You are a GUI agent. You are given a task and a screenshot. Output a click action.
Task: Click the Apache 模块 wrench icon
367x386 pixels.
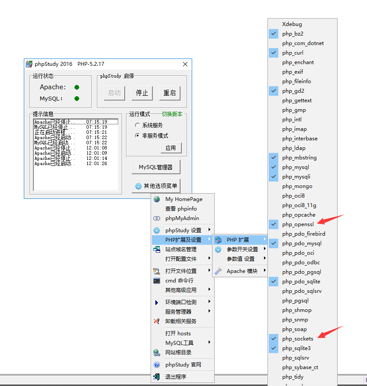click(x=219, y=271)
